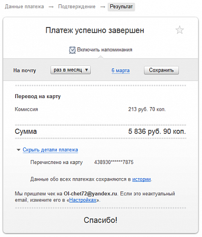Viewport: 202px width, 237px height.
Task: Click the card number 438930******7875
Action: tap(114, 162)
